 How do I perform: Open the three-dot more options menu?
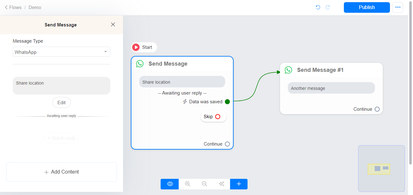point(398,7)
